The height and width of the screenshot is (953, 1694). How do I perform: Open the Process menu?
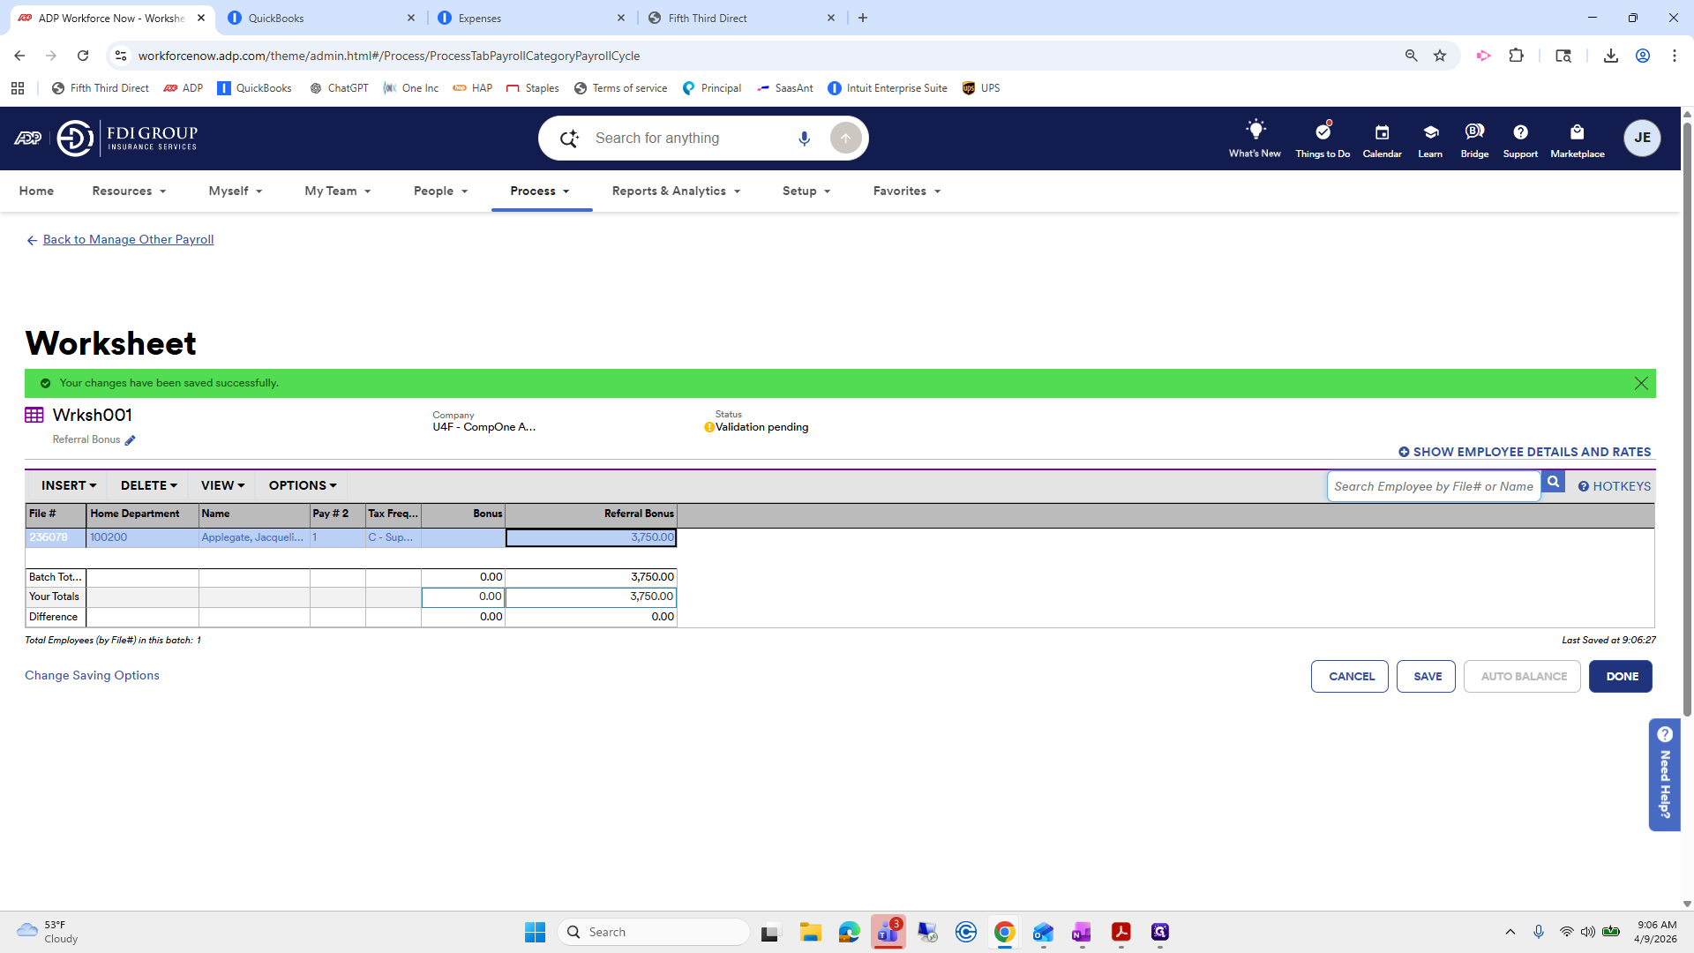point(540,191)
